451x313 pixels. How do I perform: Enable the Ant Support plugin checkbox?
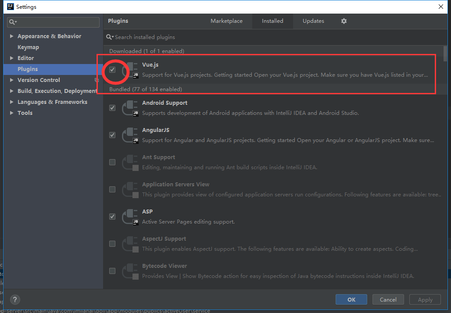pyautogui.click(x=112, y=162)
